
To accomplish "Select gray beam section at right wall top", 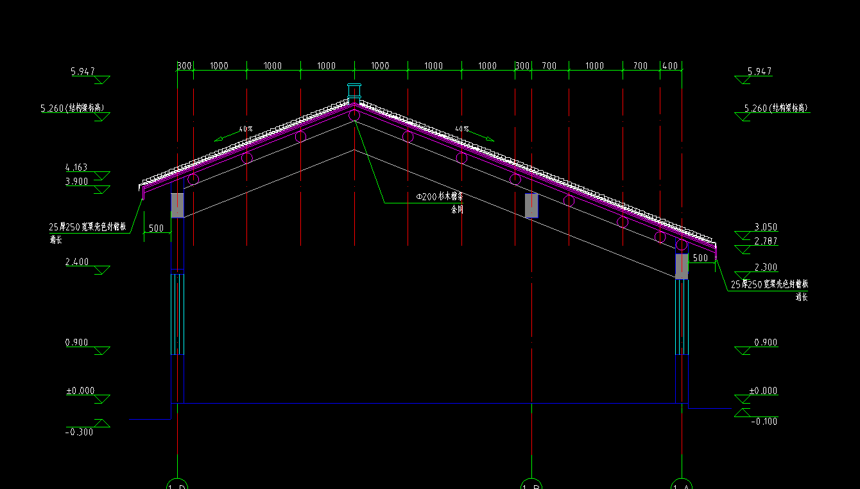I will pyautogui.click(x=682, y=266).
